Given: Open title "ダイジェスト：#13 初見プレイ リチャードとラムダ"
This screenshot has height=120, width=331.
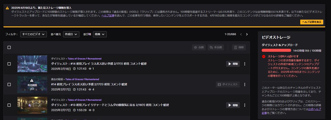Looking at the screenshot, I should [110, 105].
